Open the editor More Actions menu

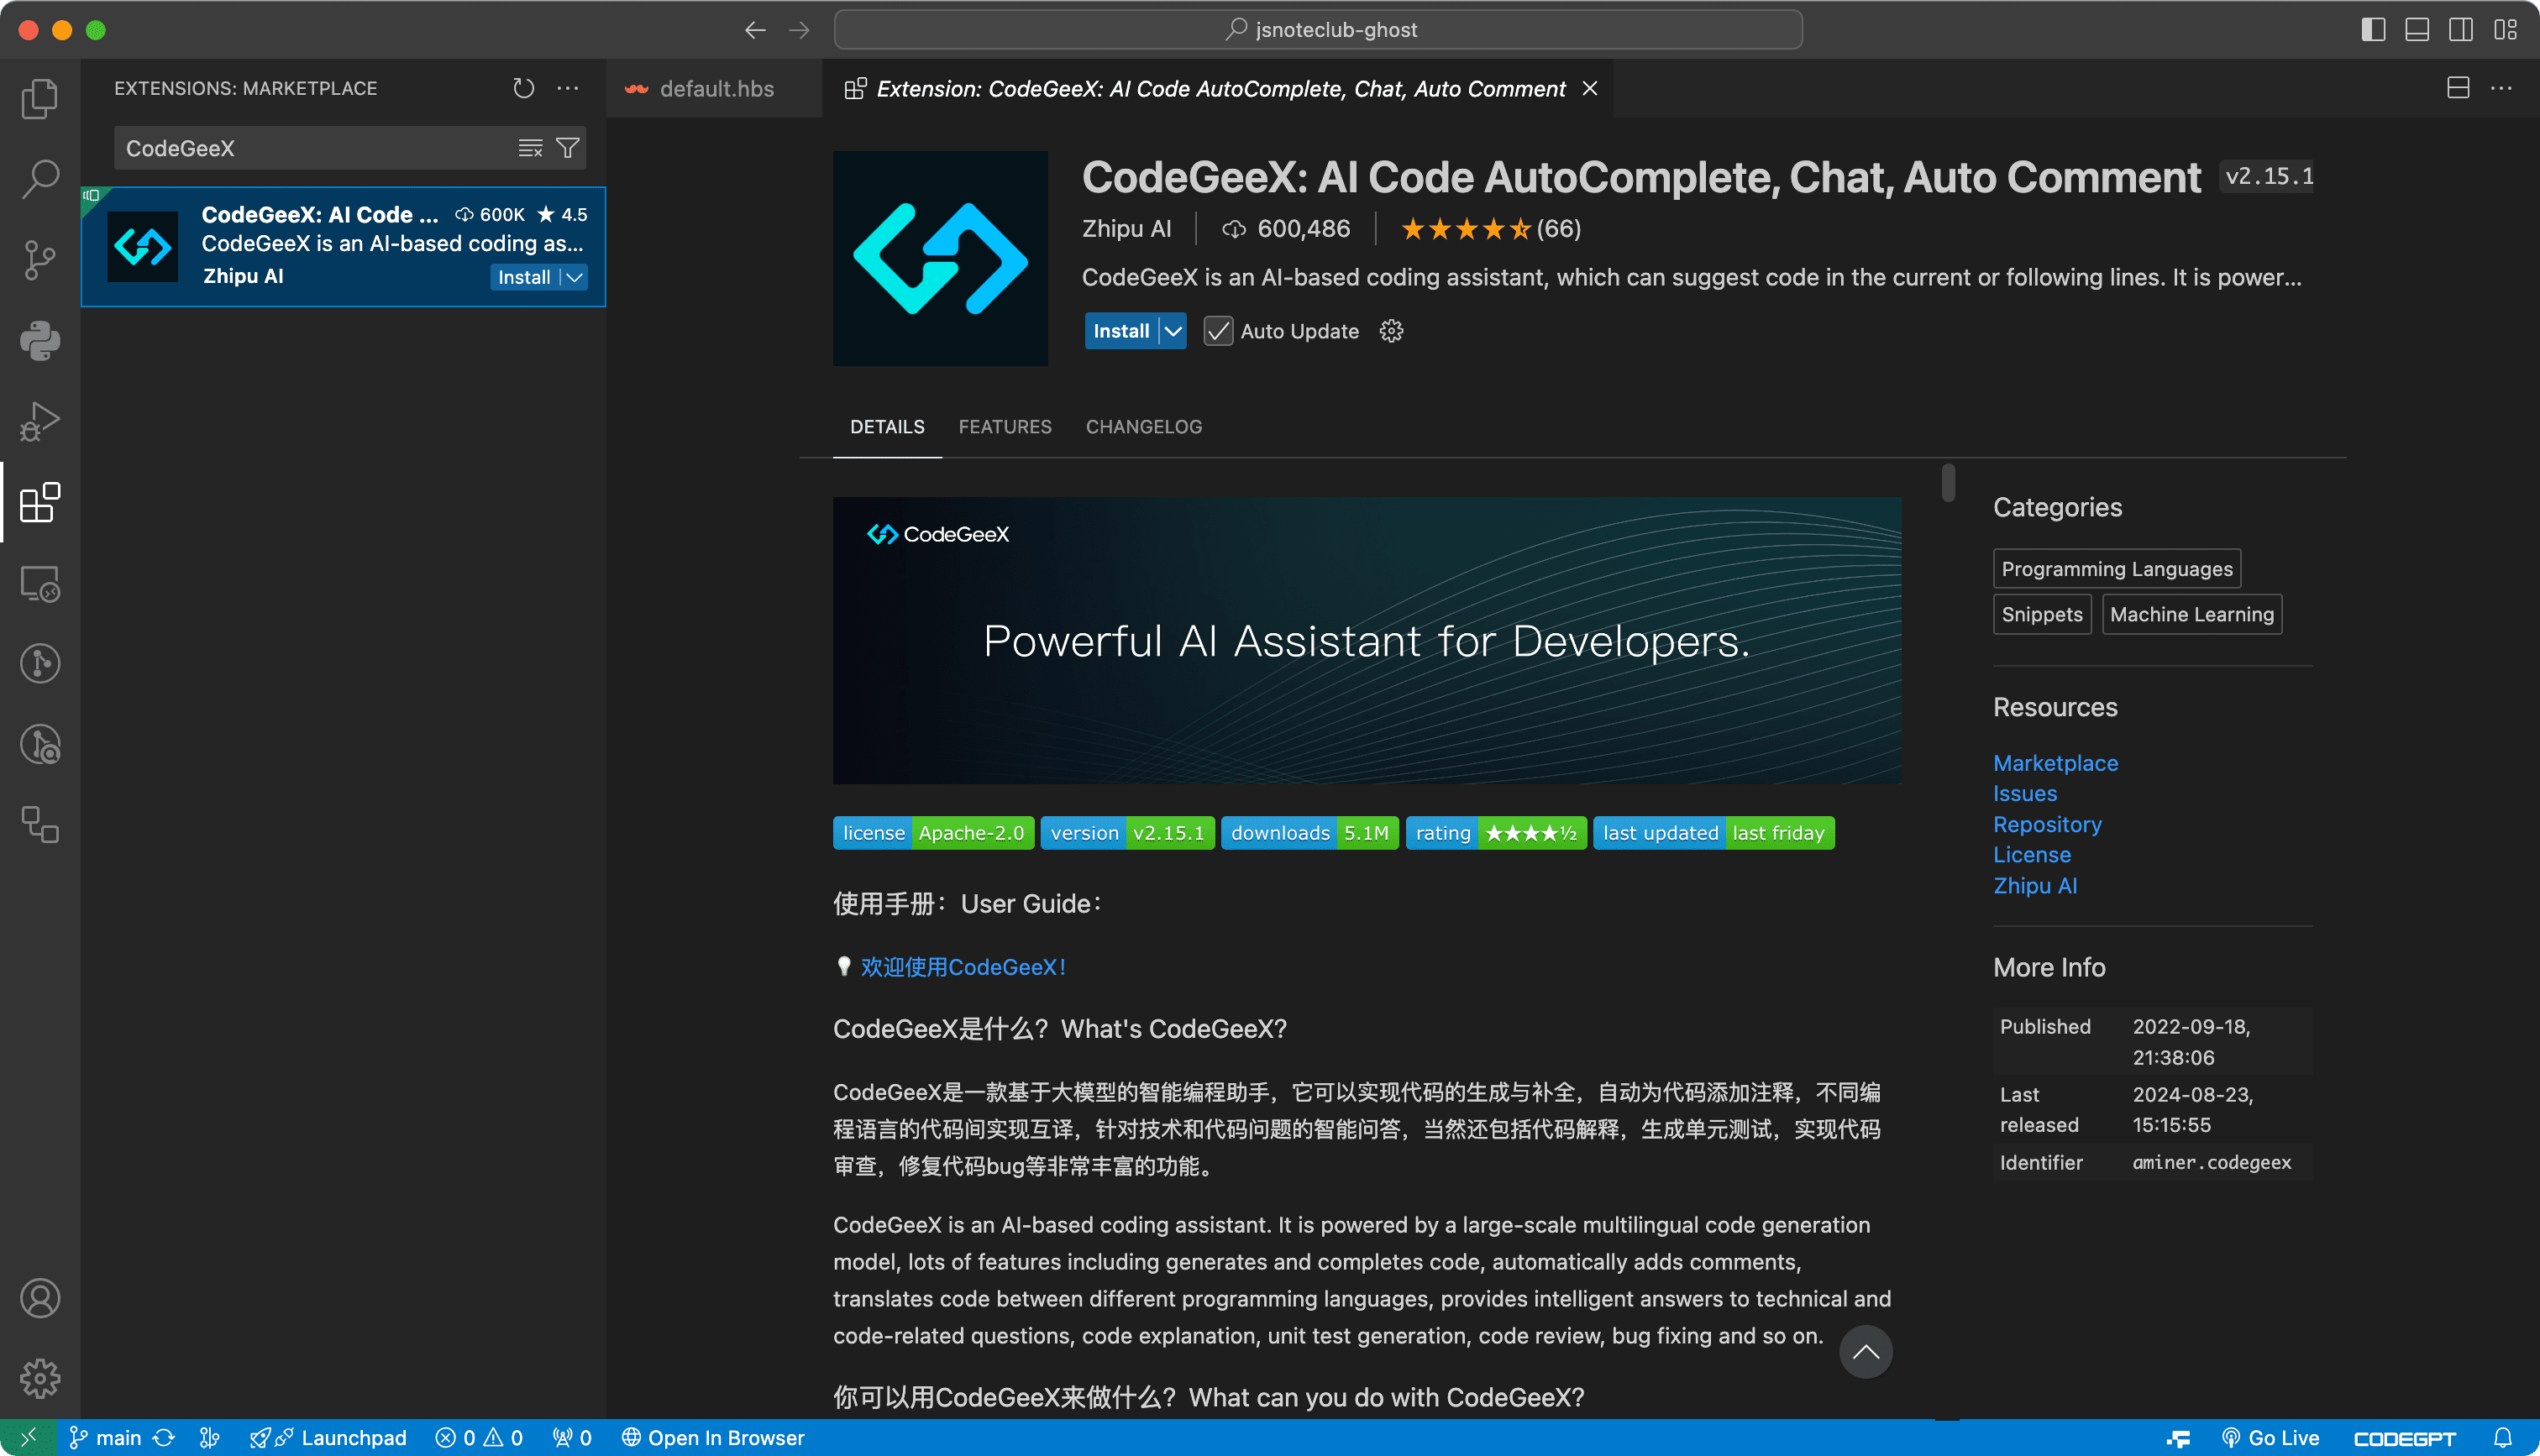(2502, 88)
